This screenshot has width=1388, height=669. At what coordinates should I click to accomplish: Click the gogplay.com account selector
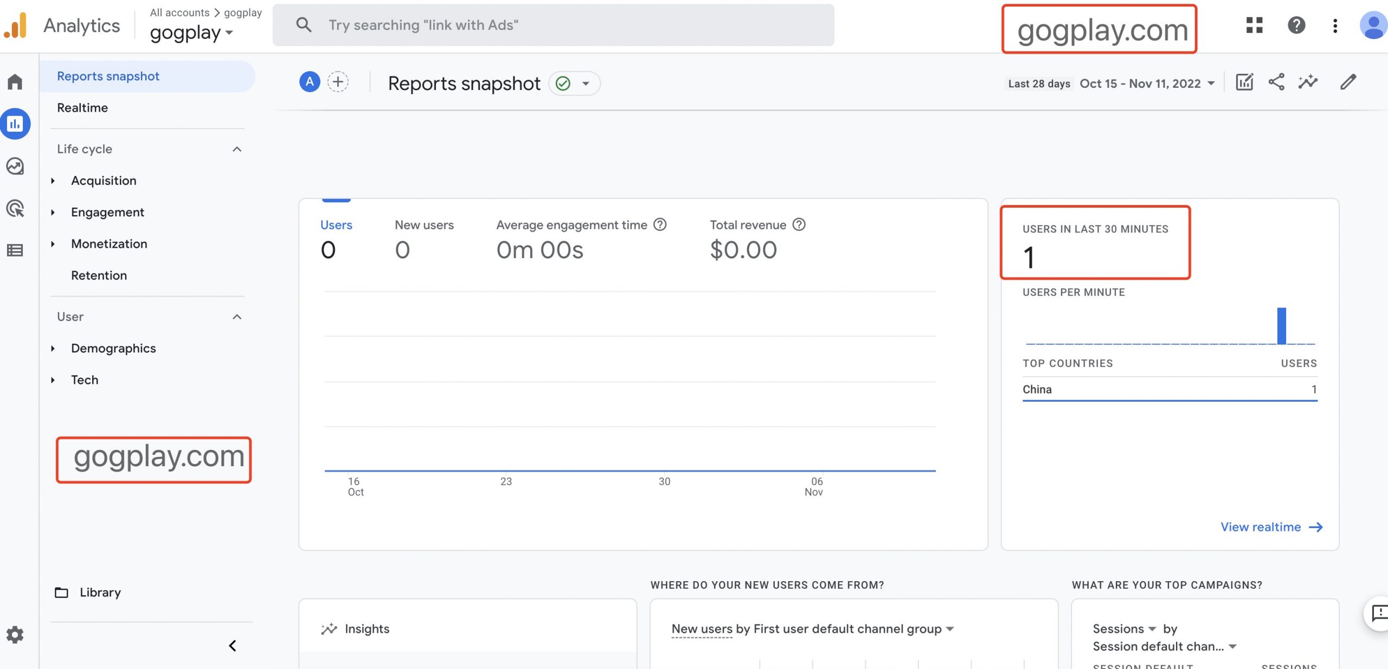pyautogui.click(x=190, y=33)
